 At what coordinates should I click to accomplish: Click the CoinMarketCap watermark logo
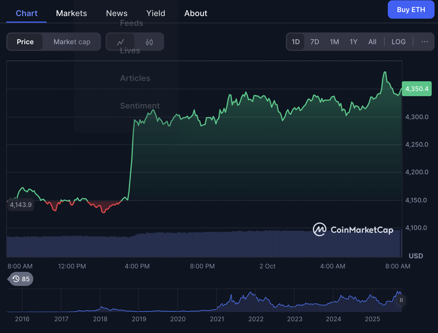353,230
